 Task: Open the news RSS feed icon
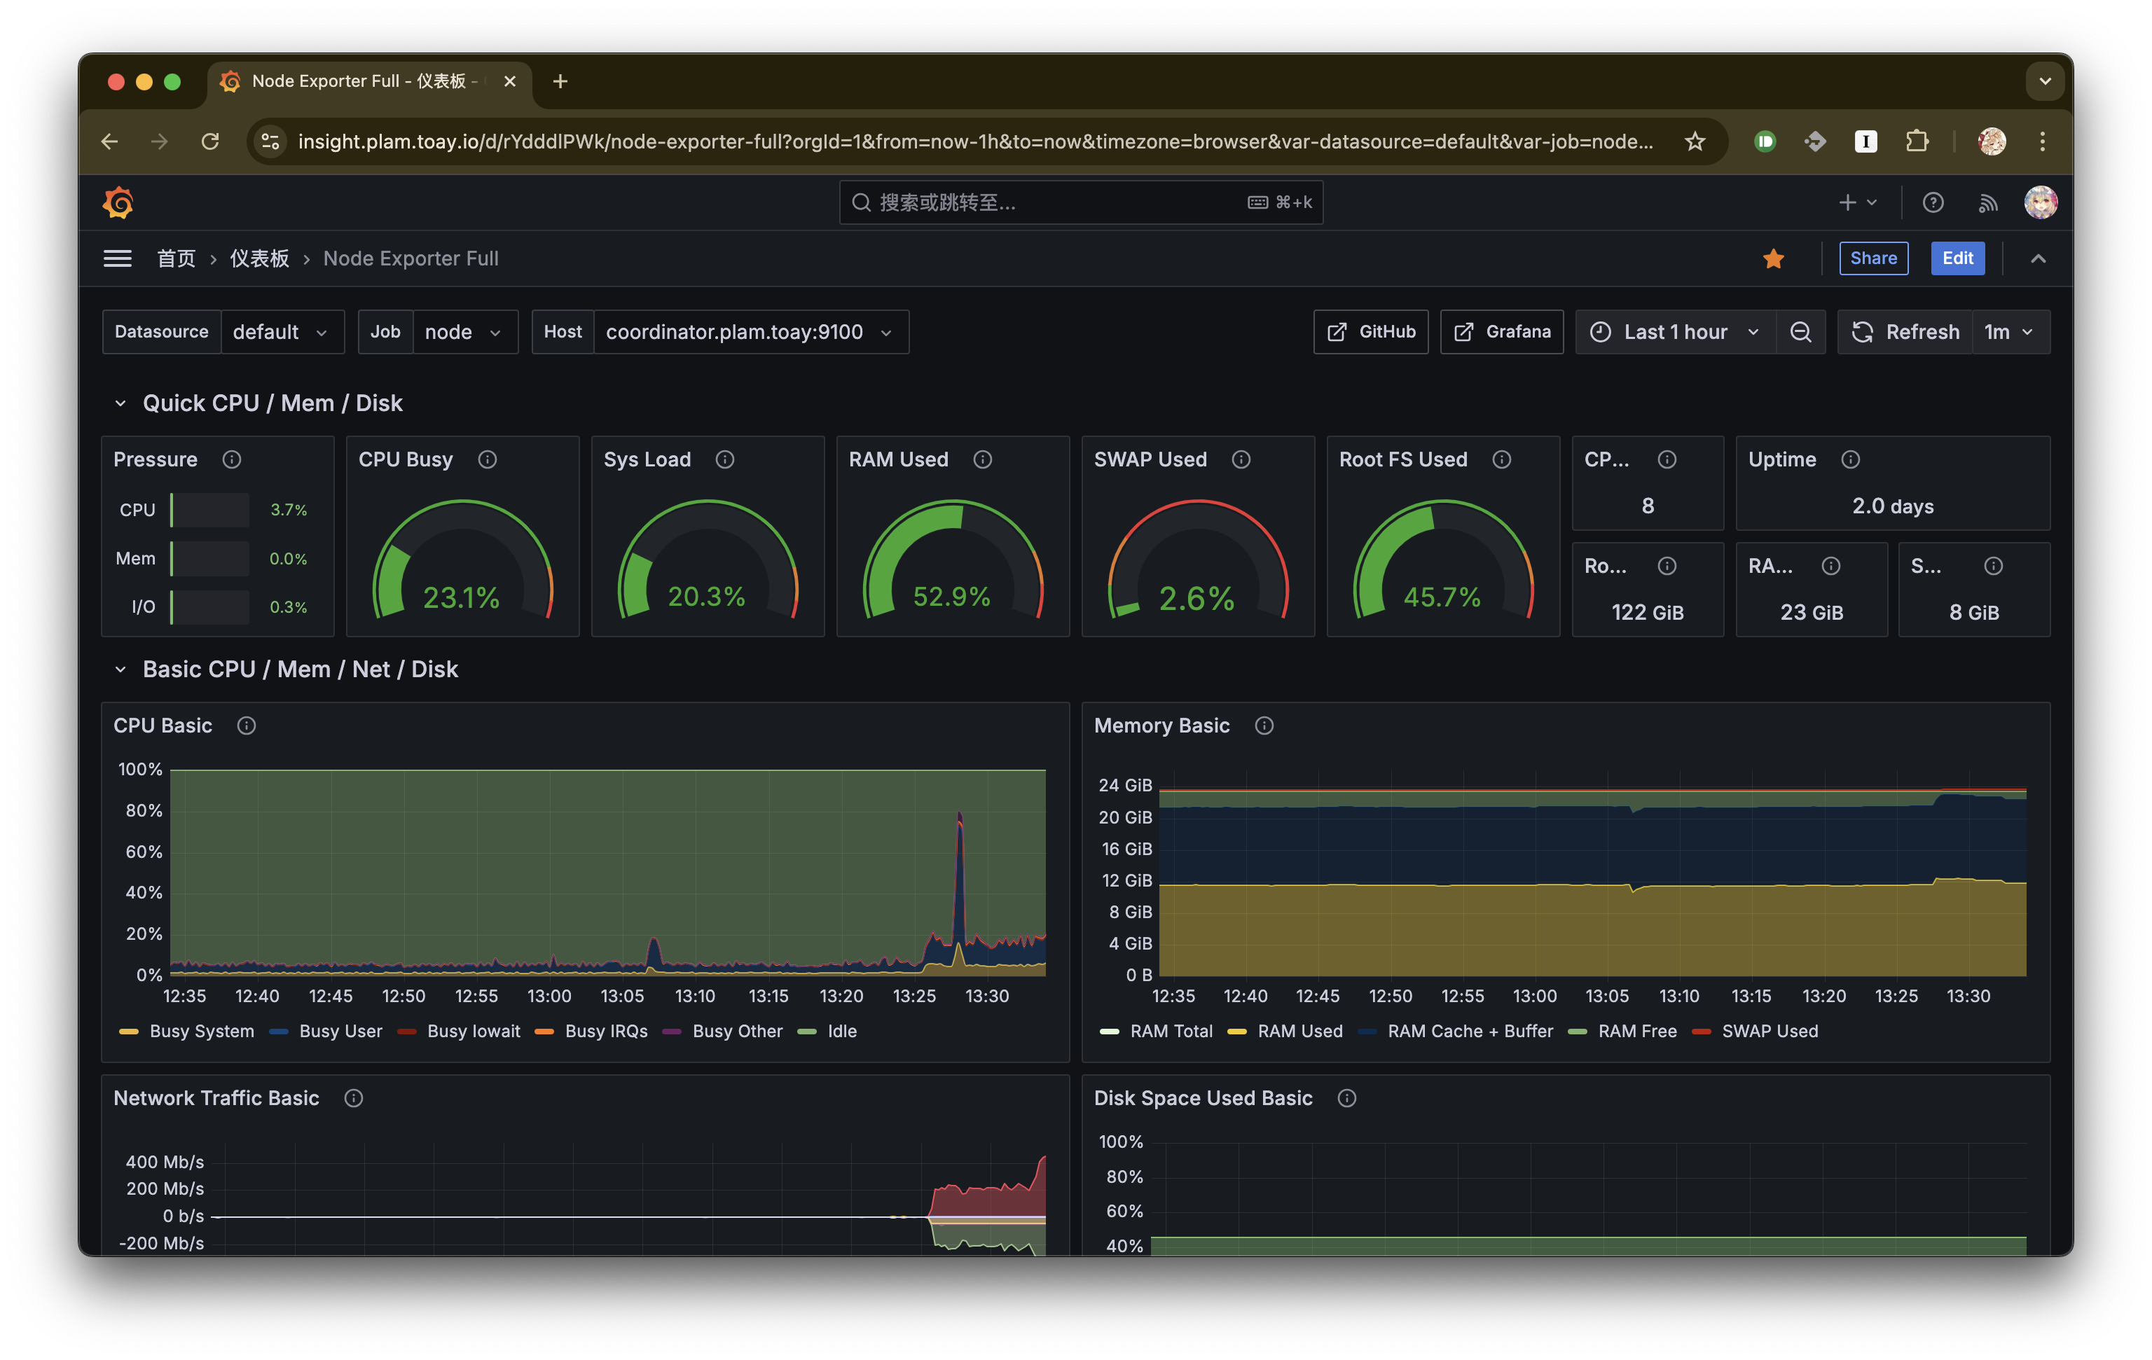point(1987,203)
